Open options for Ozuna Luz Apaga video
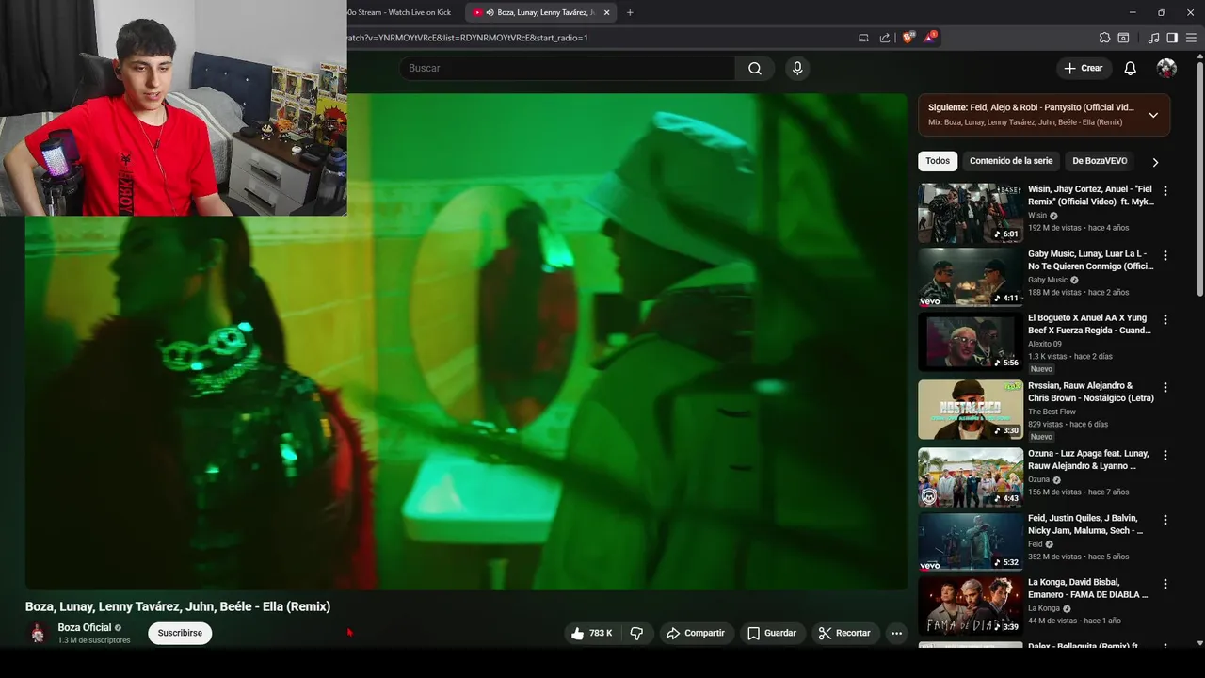1205x678 pixels. (x=1165, y=455)
